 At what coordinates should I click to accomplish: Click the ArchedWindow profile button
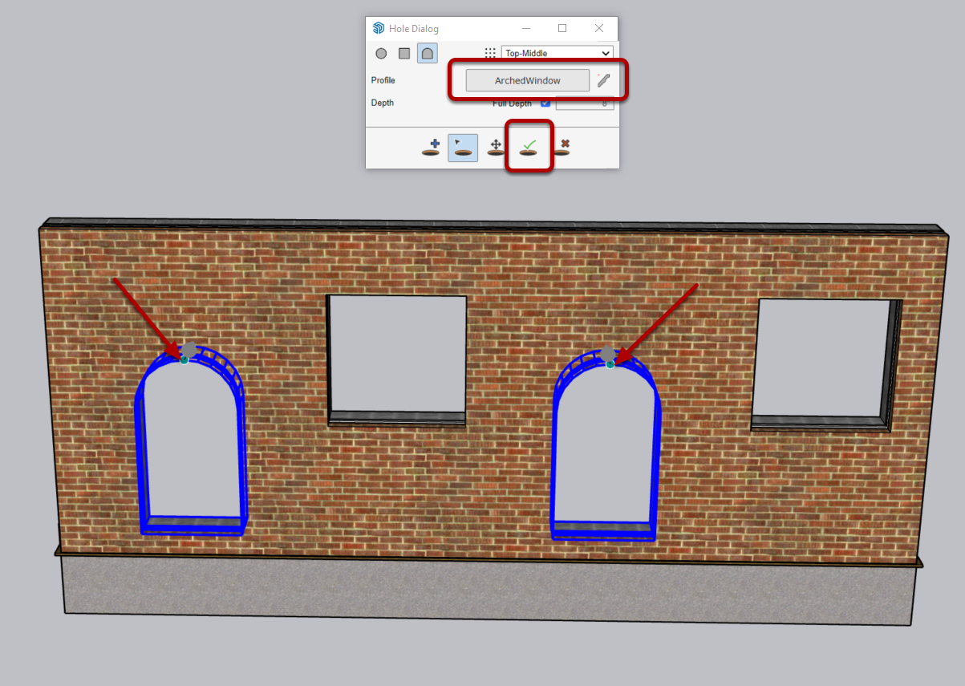(528, 80)
